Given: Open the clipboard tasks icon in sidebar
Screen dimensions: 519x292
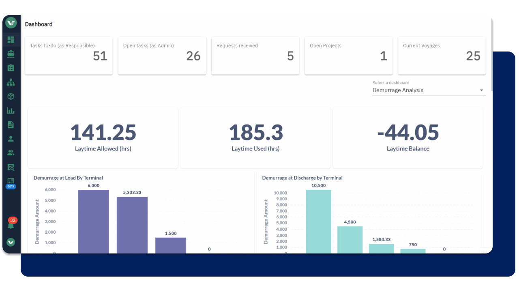Looking at the screenshot, I should [11, 68].
